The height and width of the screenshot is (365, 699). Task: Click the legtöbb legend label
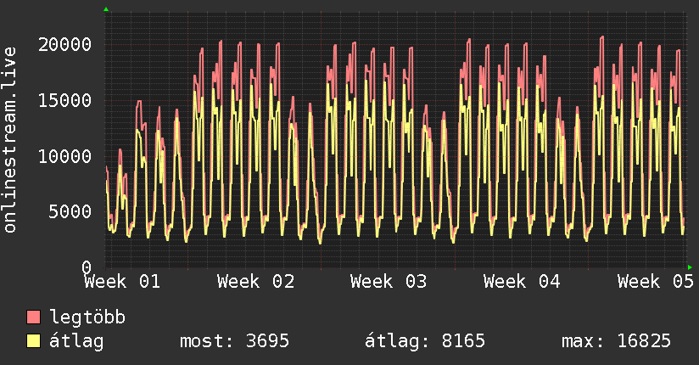(87, 317)
